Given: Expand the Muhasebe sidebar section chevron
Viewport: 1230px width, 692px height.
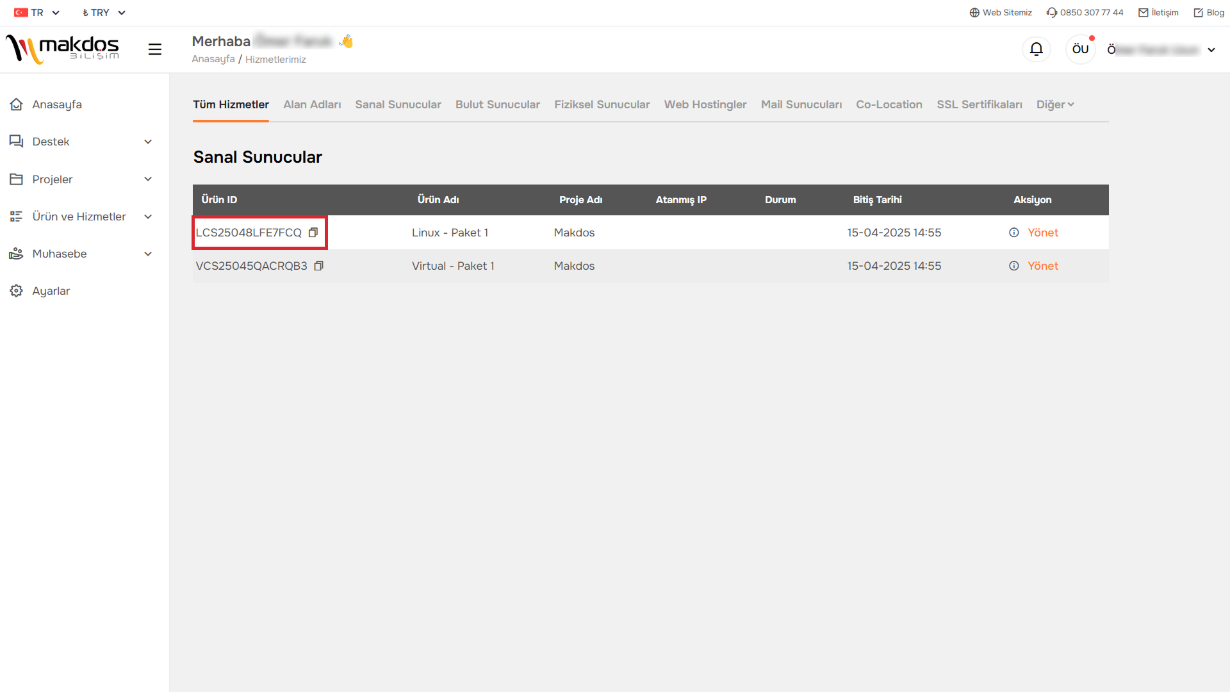Looking at the screenshot, I should click(148, 254).
